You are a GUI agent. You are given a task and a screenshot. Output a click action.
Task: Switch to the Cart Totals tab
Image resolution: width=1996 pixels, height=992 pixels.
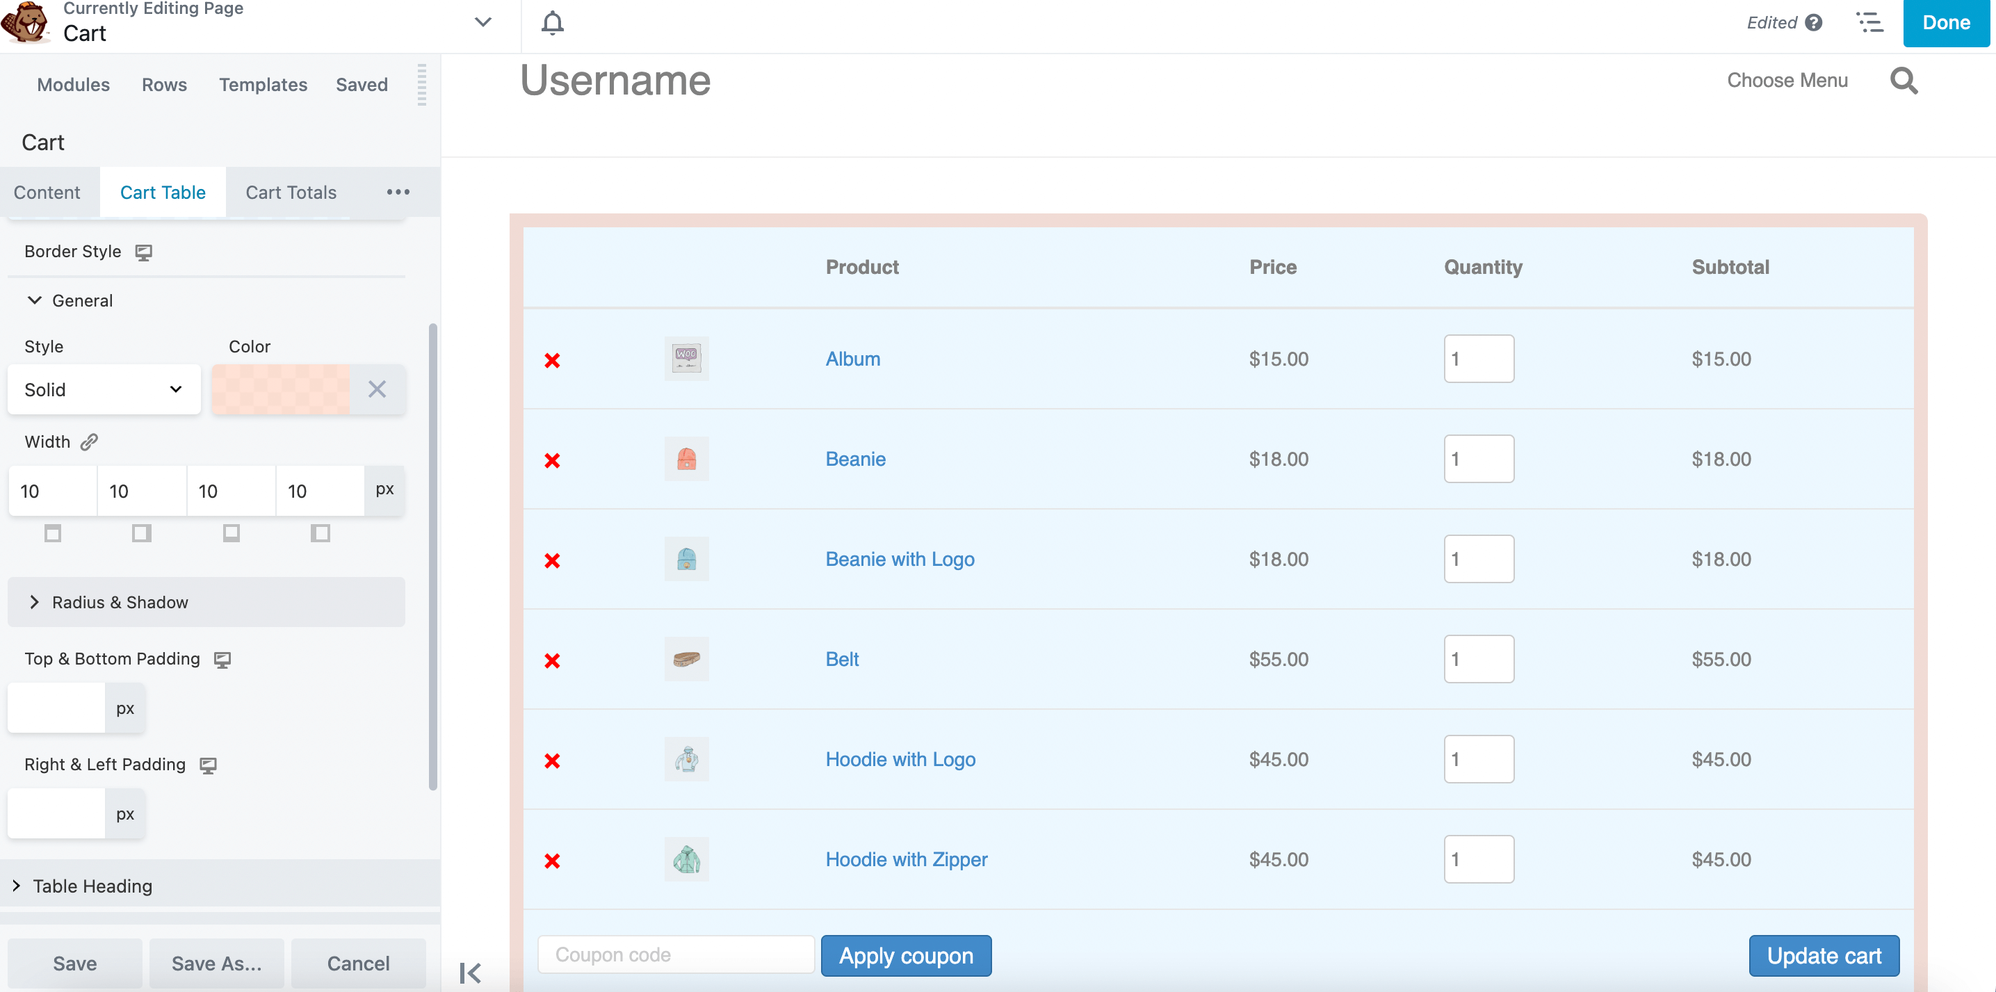coord(291,193)
